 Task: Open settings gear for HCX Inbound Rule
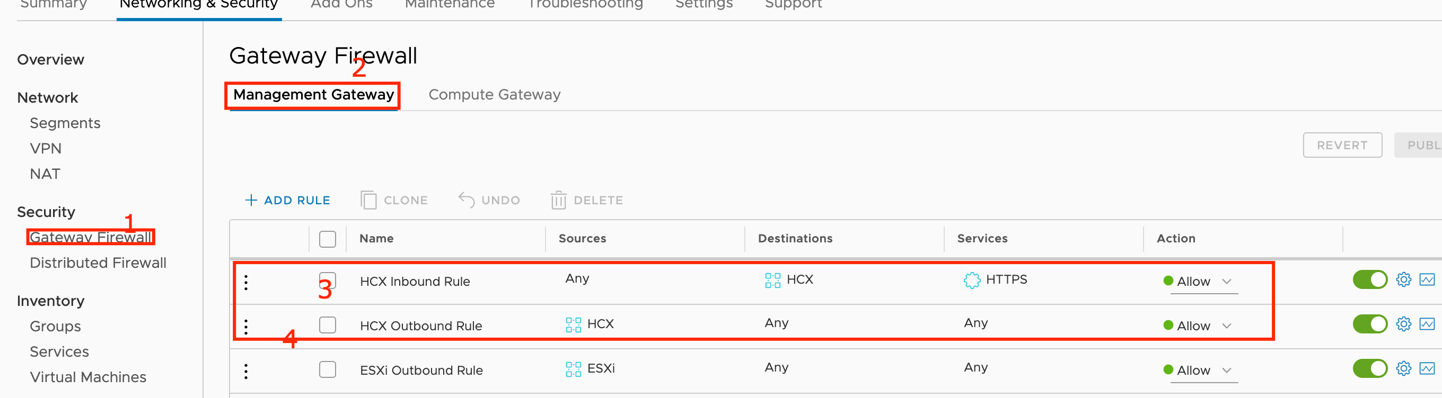(x=1403, y=279)
